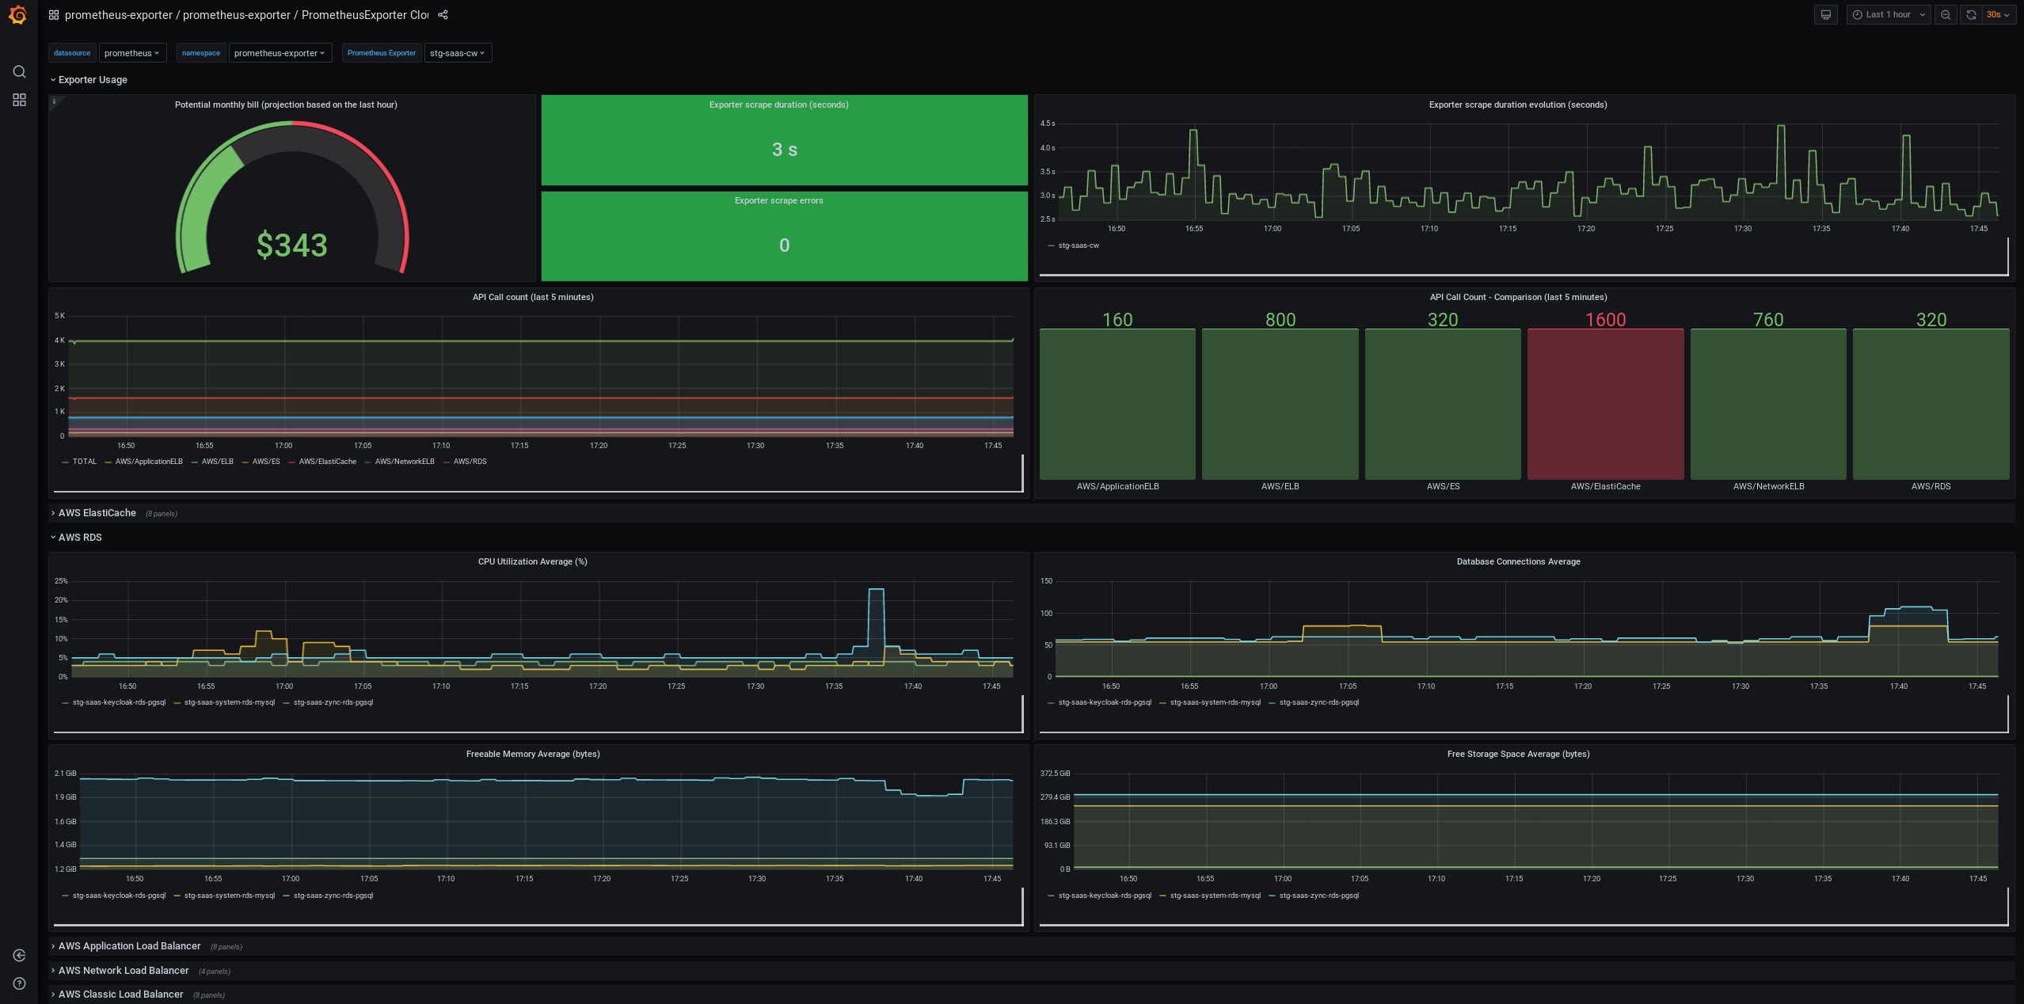Open the Last 1 hour time picker

coord(1888,15)
